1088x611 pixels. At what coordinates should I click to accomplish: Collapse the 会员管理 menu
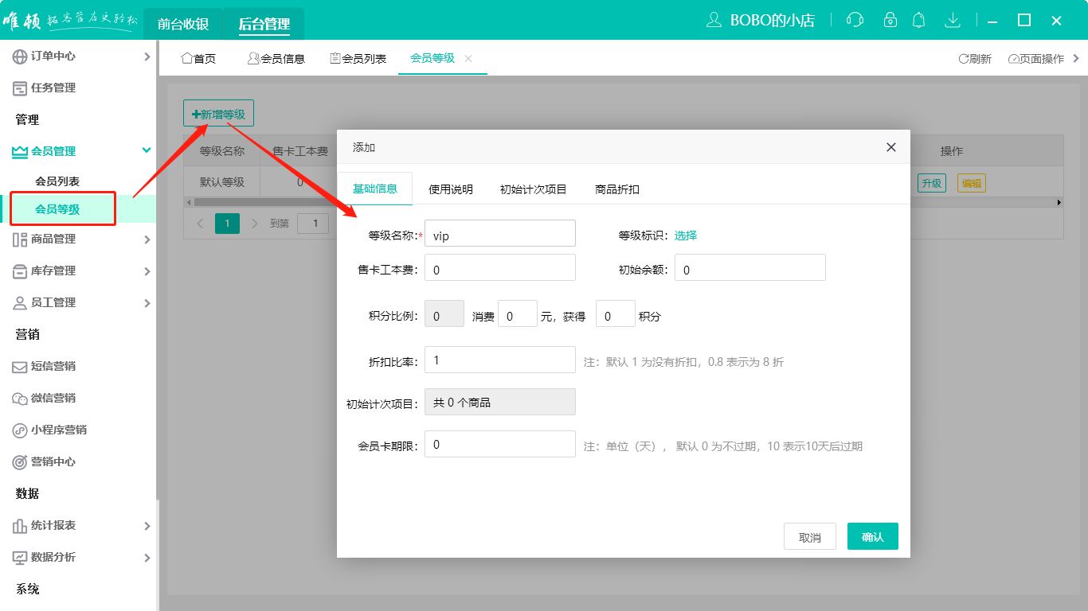pyautogui.click(x=147, y=150)
